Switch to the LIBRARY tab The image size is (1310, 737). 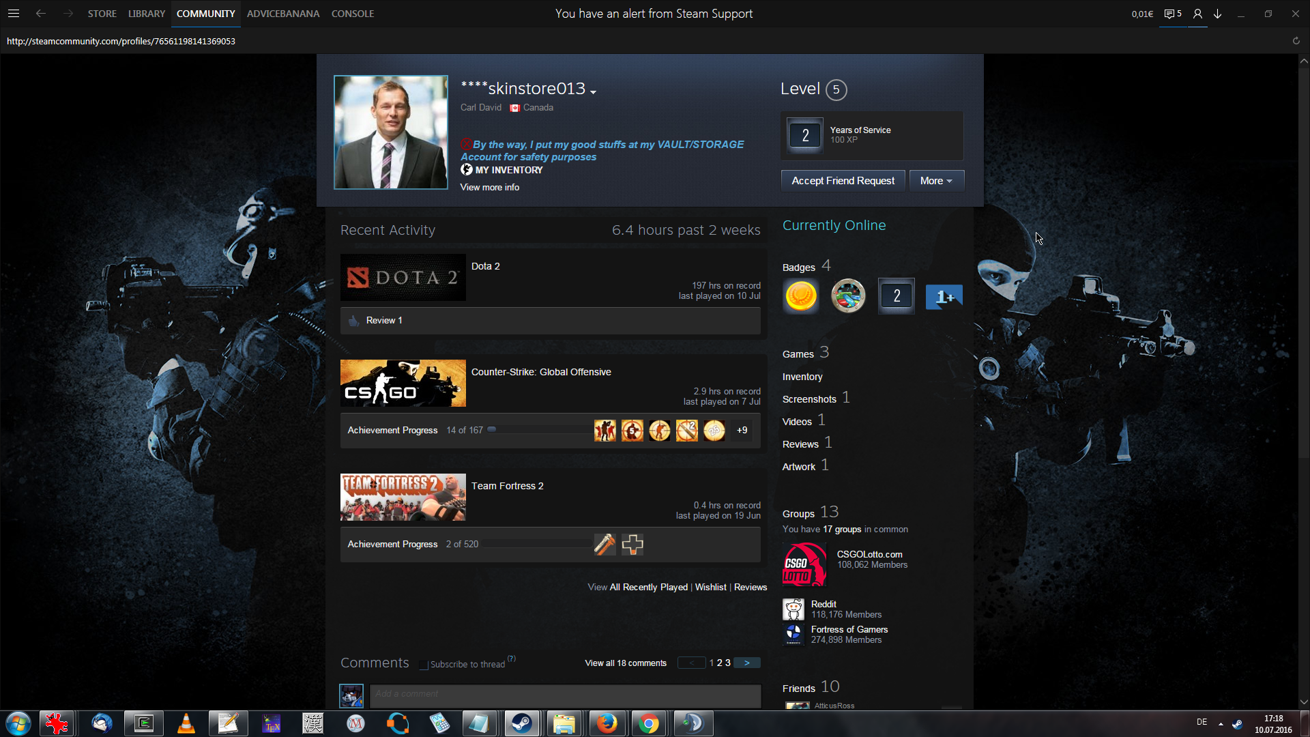tap(146, 14)
